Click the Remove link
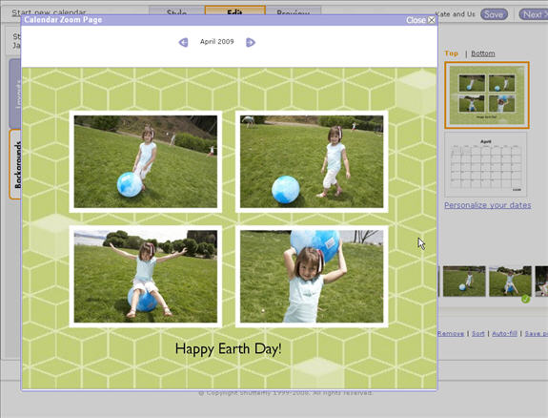 tap(451, 334)
